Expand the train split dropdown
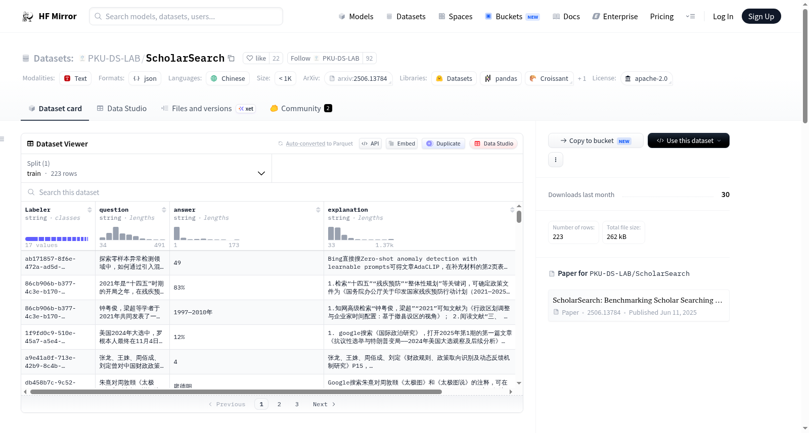 pyautogui.click(x=146, y=168)
